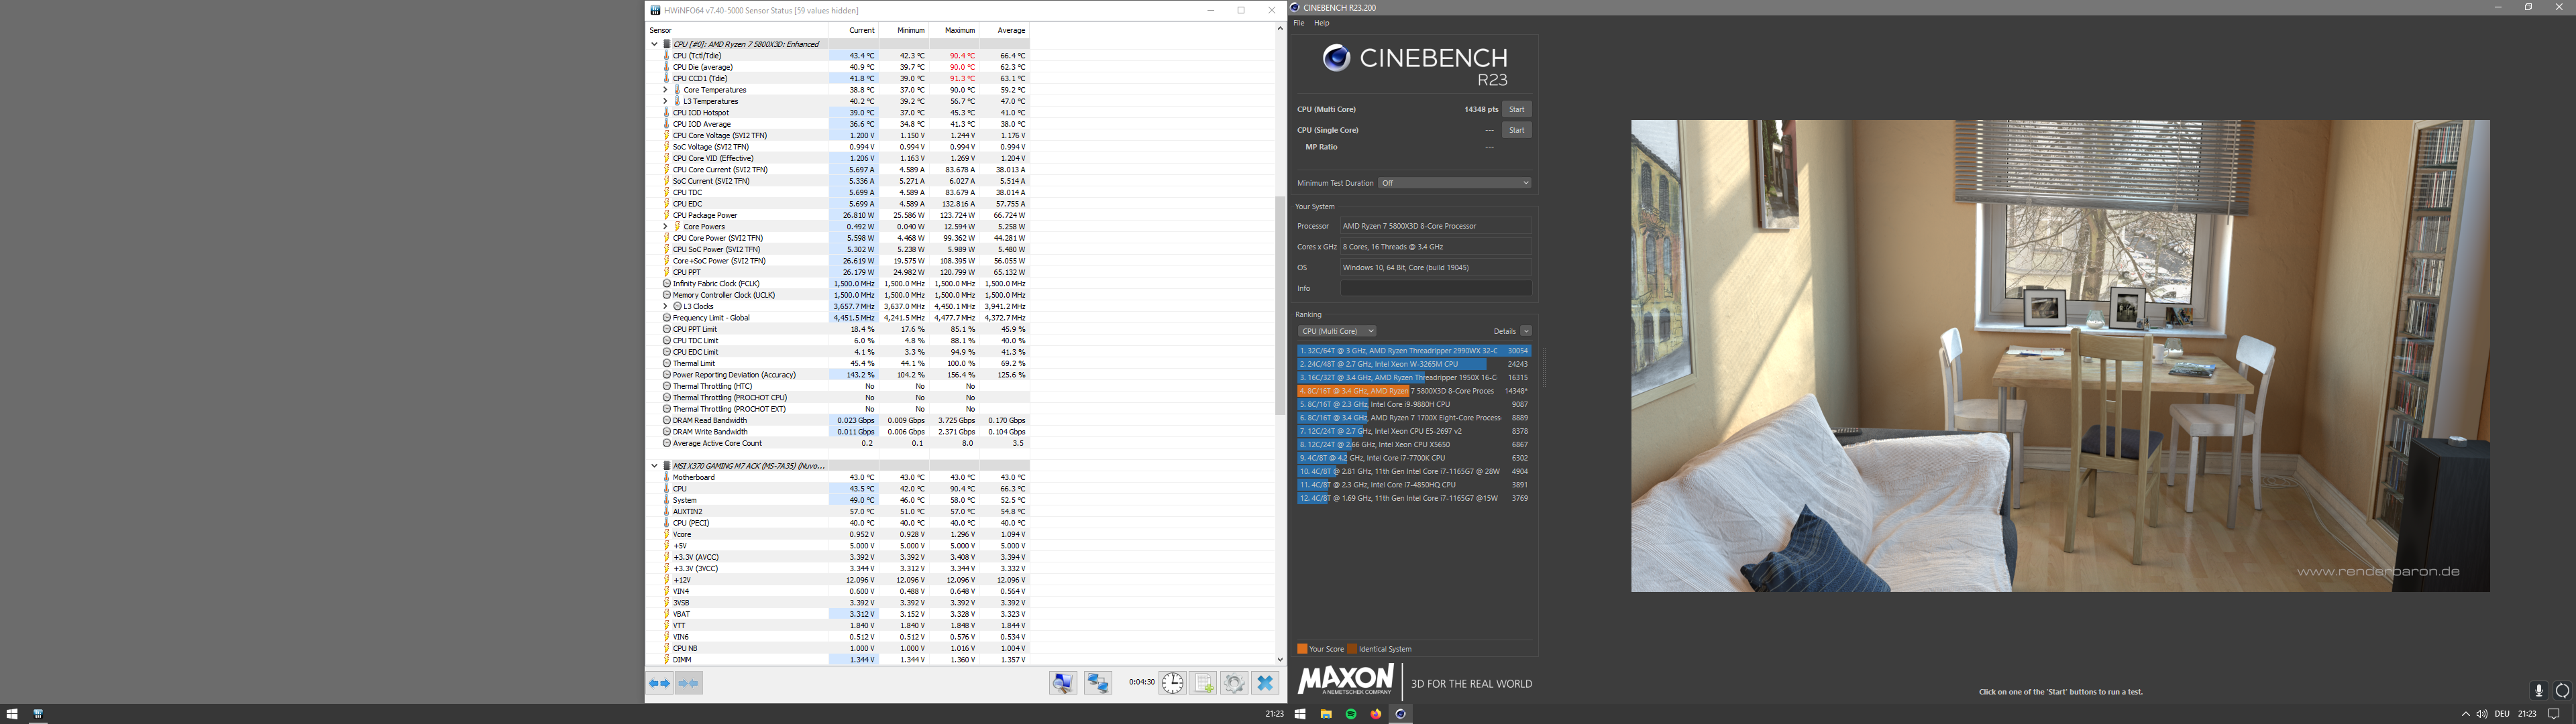The width and height of the screenshot is (2576, 724).
Task: Click HWiNFO expand columns arrows icon
Action: (x=660, y=683)
